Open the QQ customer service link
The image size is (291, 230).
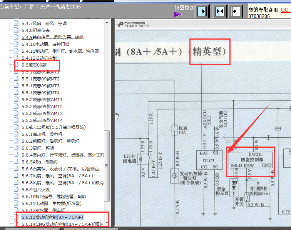(x=286, y=10)
